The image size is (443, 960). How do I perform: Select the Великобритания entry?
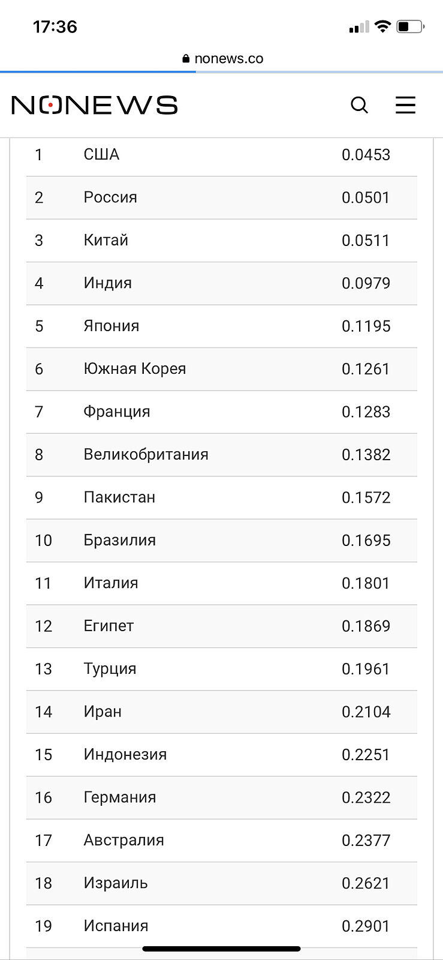146,454
